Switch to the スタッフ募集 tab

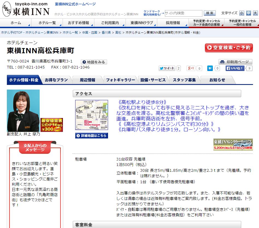point(184,80)
